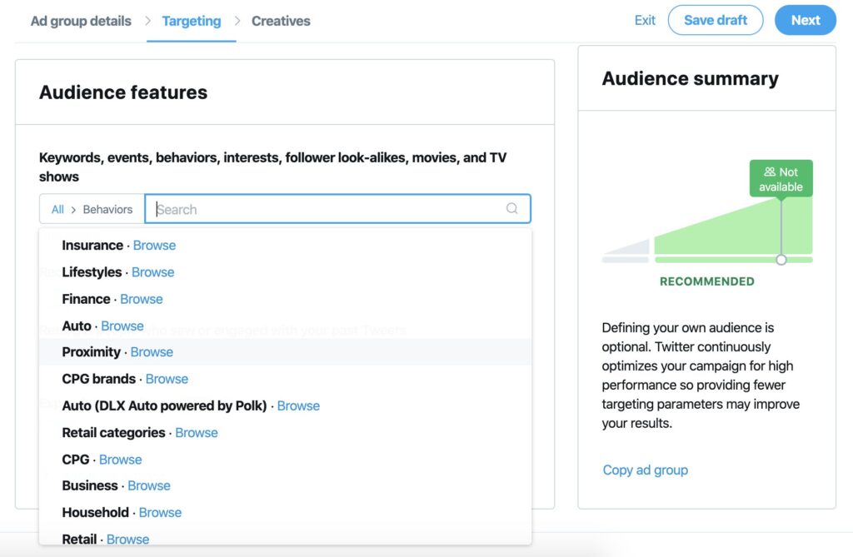
Task: Select the audience size slider handle
Action: click(781, 260)
